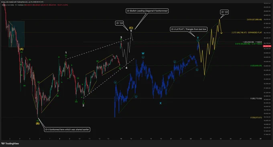Click the white wave 3 label
Screen dimensions: 273x147
[121, 37]
